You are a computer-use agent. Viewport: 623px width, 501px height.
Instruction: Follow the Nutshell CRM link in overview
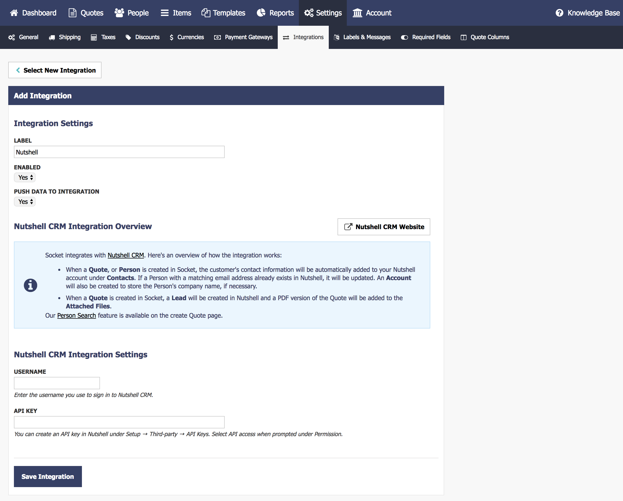(126, 255)
